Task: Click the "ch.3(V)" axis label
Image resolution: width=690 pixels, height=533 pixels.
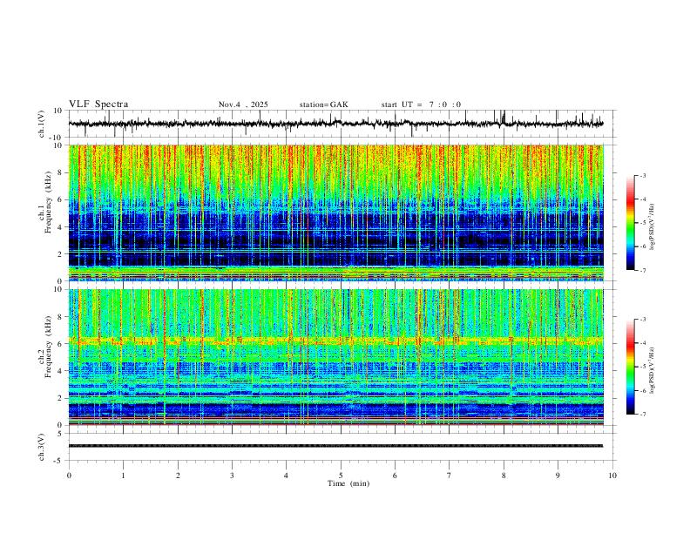Action: (x=42, y=447)
